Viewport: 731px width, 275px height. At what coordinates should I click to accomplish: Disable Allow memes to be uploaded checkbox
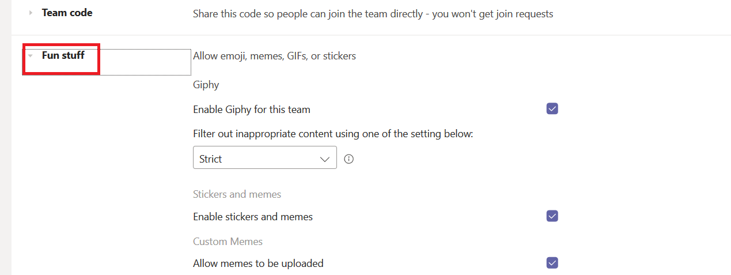552,263
